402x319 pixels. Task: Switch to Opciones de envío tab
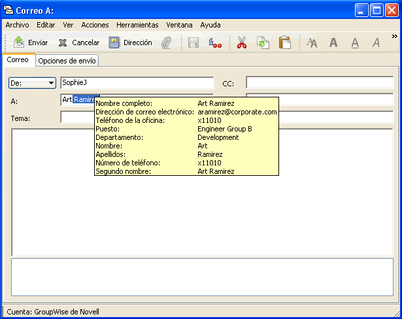coord(67,61)
